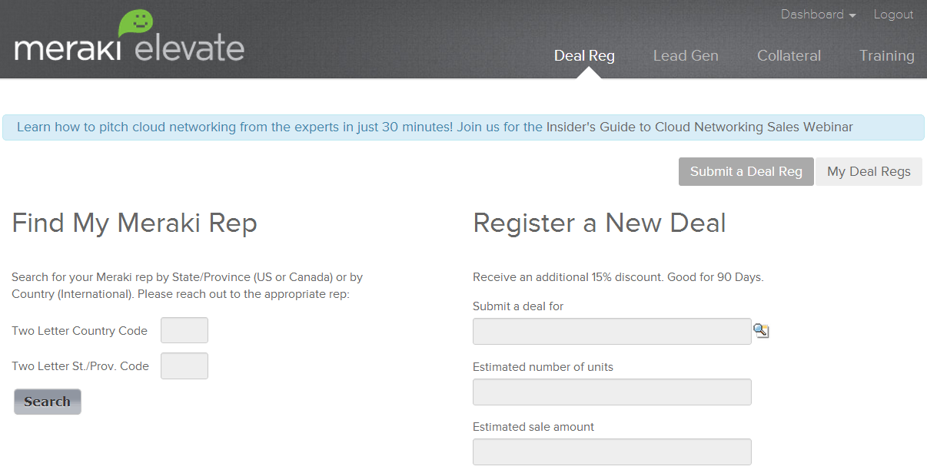927x473 pixels.
Task: Click the Logout link
Action: pyautogui.click(x=893, y=15)
